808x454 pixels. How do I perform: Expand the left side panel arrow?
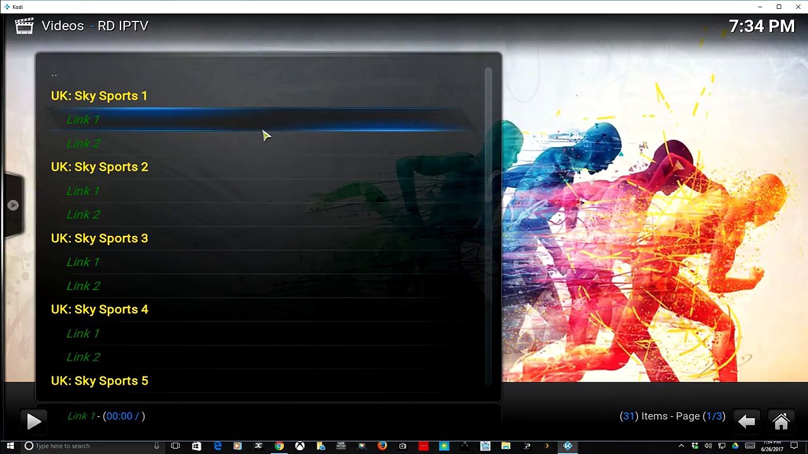(x=13, y=205)
